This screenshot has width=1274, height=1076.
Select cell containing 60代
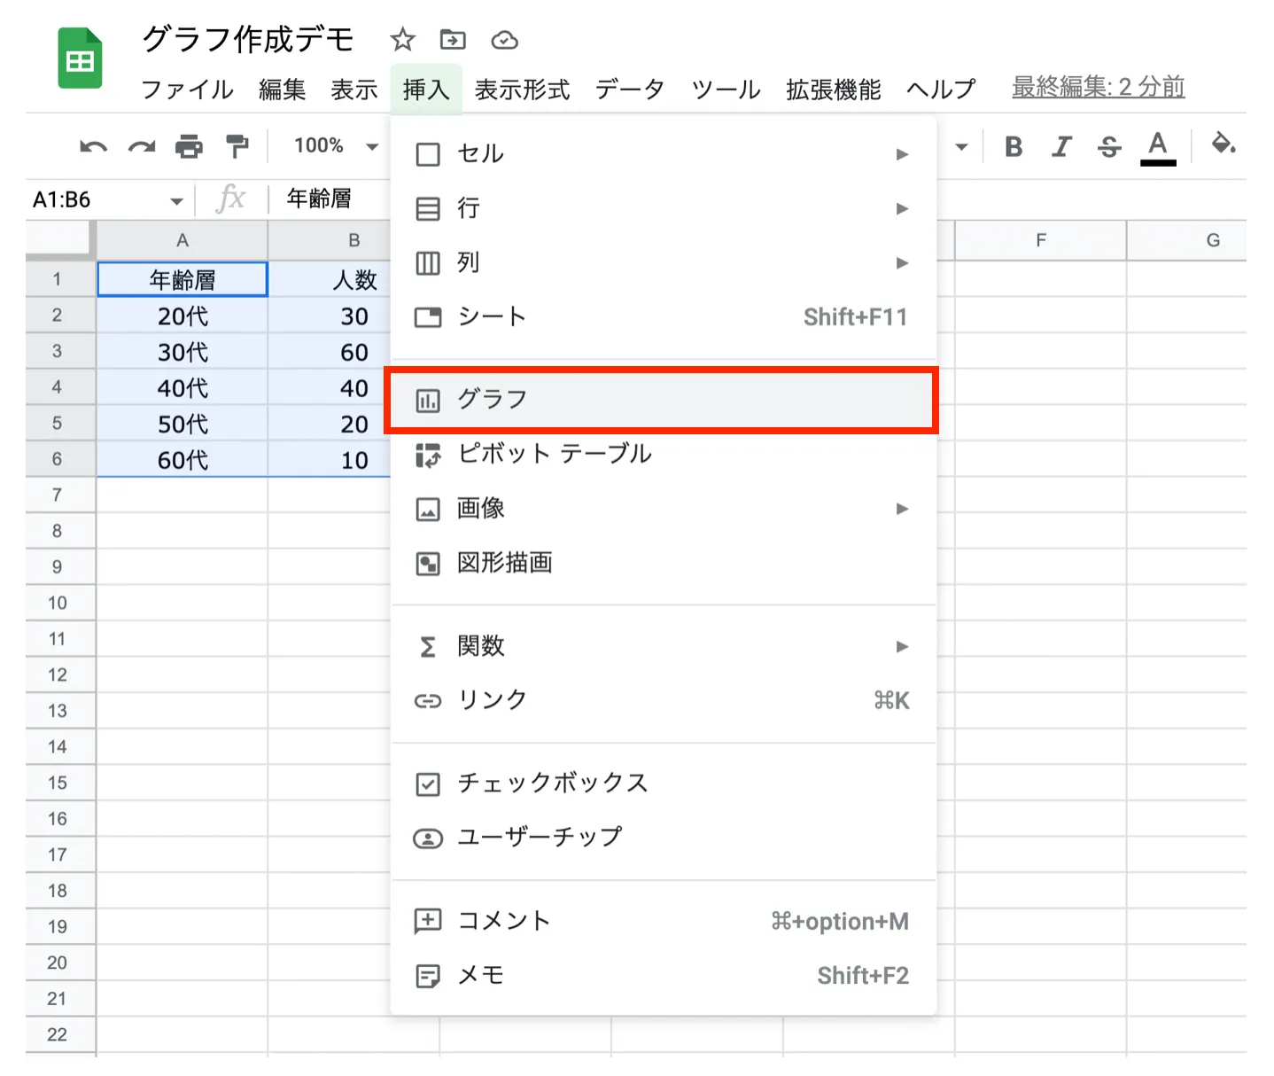click(x=182, y=459)
